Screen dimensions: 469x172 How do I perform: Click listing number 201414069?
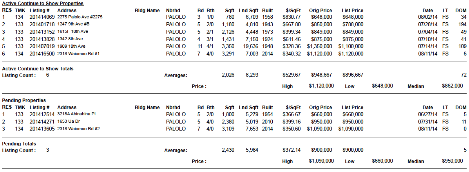[42, 17]
